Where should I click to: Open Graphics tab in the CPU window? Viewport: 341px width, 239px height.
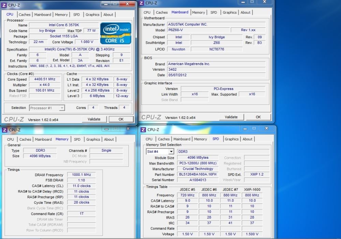click(92, 15)
